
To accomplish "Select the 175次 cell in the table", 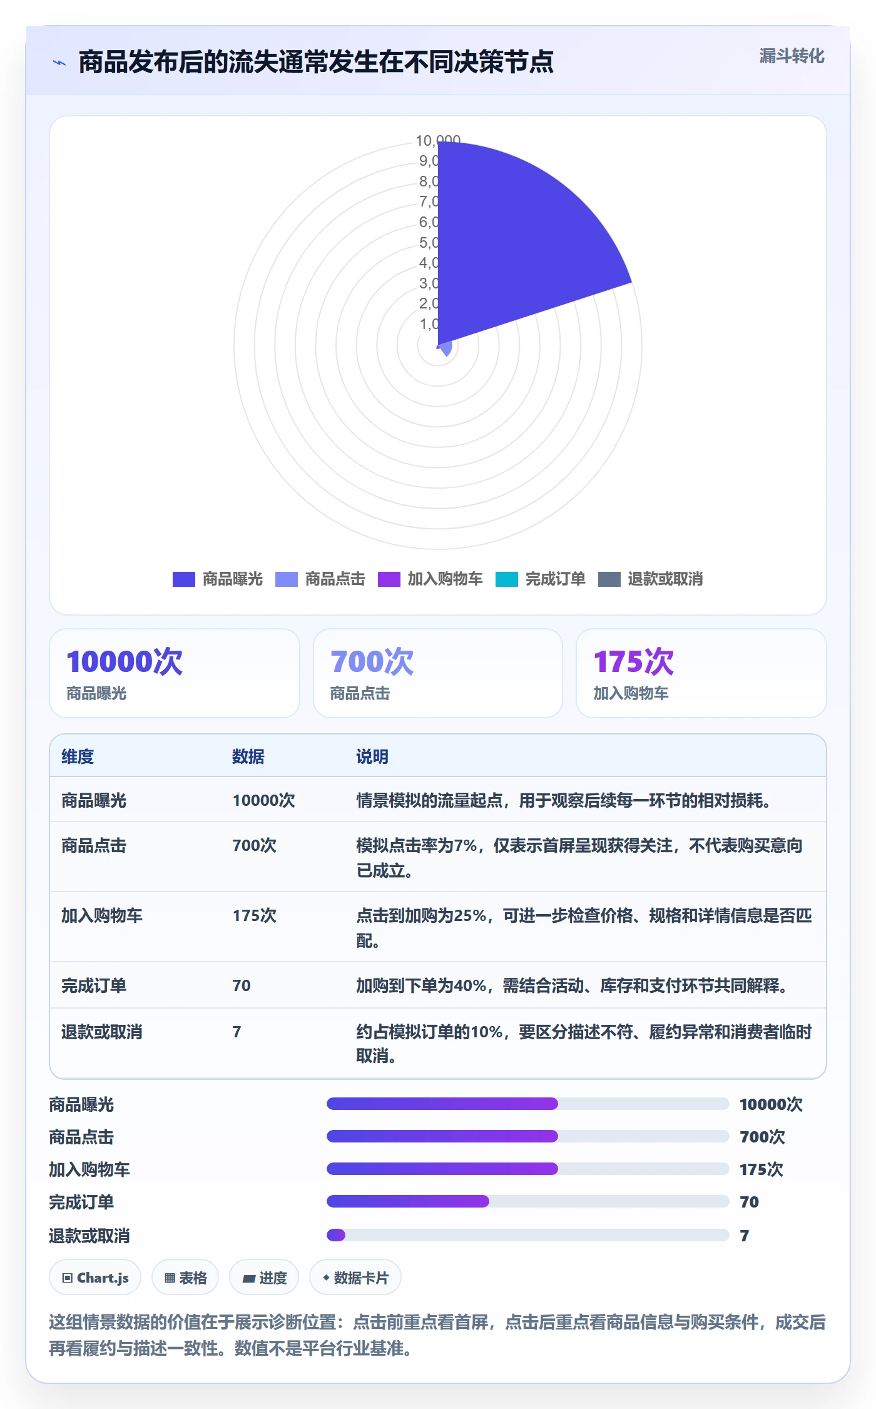I will (255, 915).
